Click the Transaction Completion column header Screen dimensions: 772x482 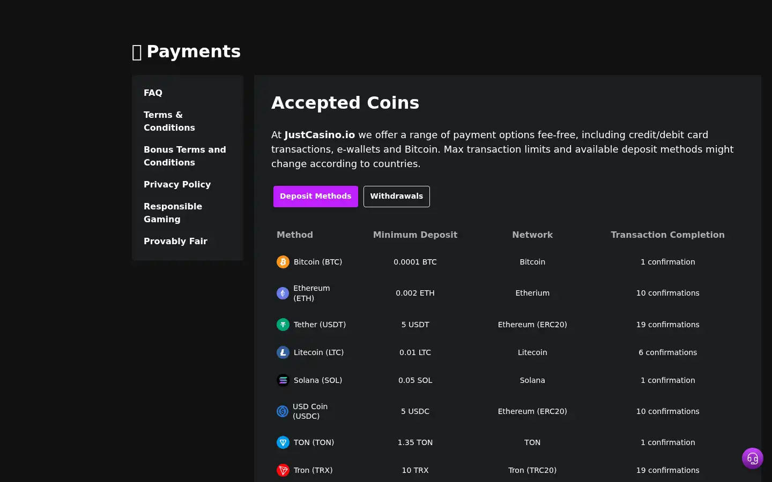668,235
